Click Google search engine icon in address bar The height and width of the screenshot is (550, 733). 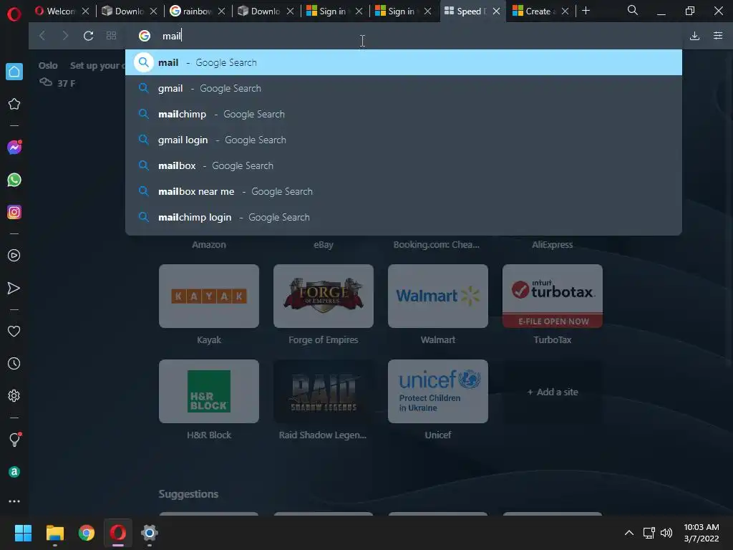click(145, 36)
